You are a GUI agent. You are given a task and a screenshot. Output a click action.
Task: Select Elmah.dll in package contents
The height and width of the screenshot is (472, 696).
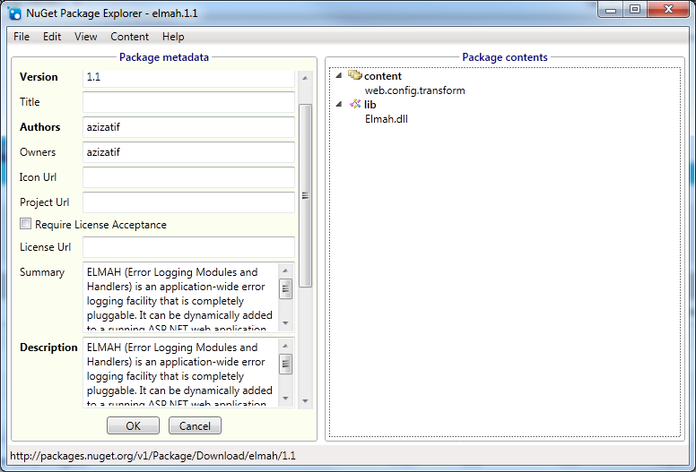pos(387,119)
